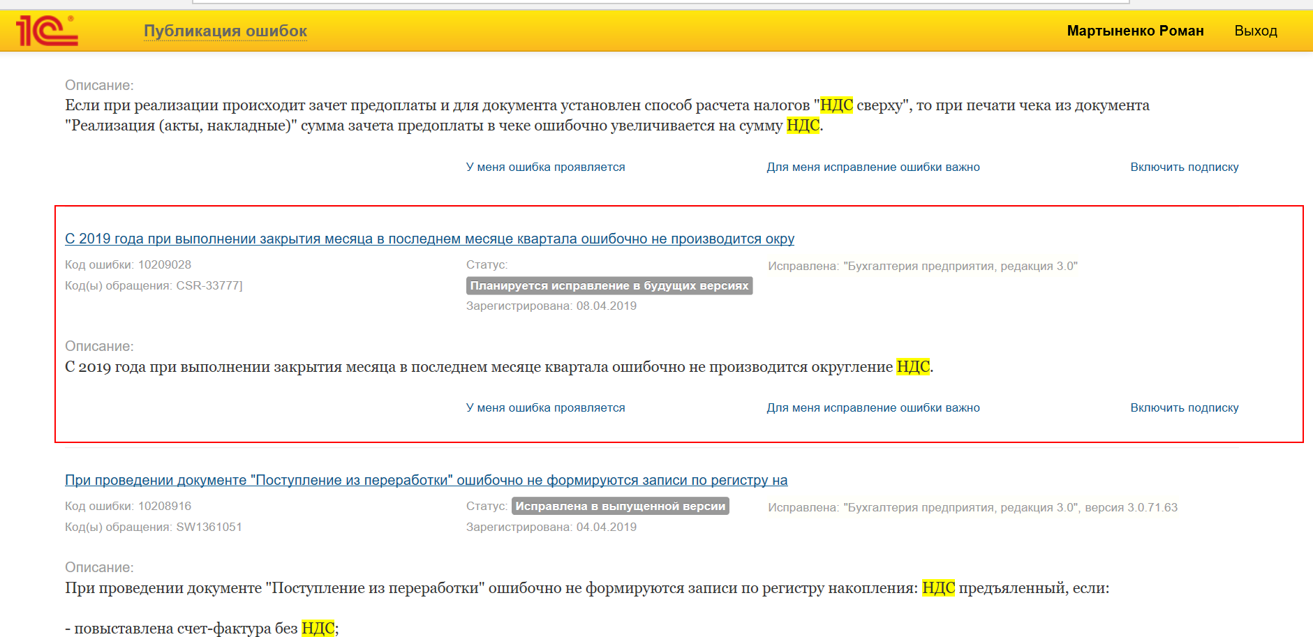Image resolution: width=1313 pixels, height=637 pixels.
Task: Open error titled При проведении документе Поступление из переработки
Action: [x=426, y=480]
